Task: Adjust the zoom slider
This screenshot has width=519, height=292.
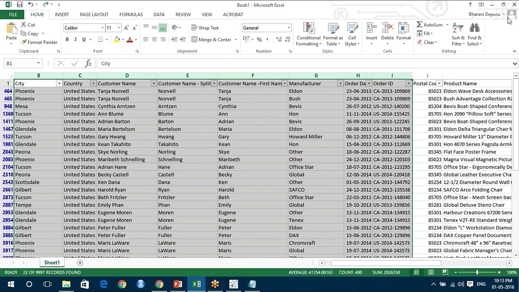Action: tap(477, 273)
